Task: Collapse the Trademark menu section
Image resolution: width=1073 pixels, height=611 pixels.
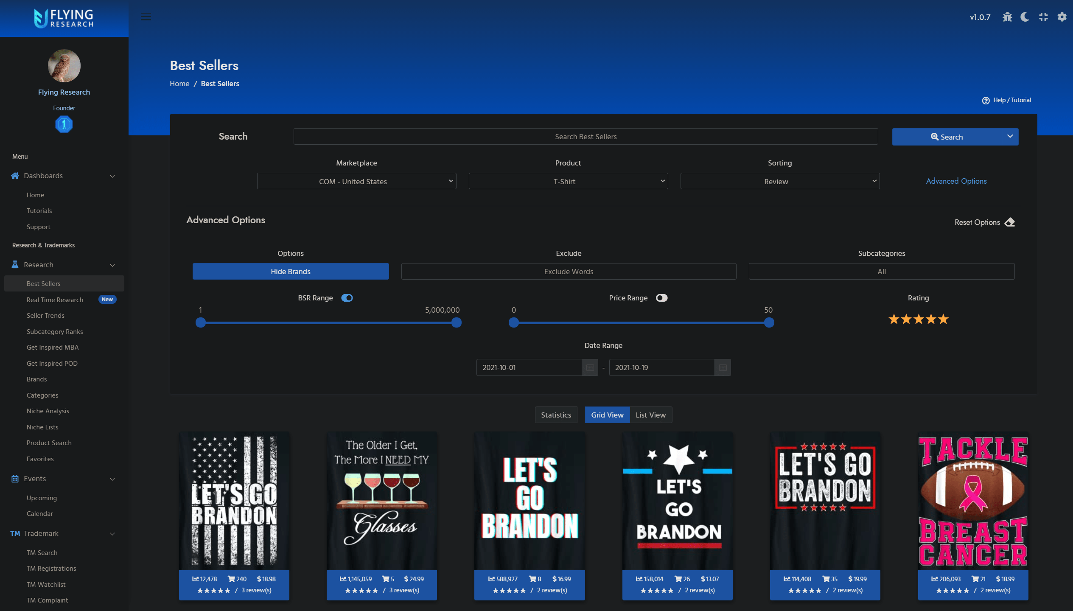Action: pos(112,534)
